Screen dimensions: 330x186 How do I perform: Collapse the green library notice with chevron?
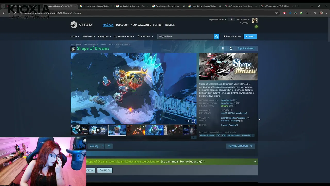click(255, 162)
